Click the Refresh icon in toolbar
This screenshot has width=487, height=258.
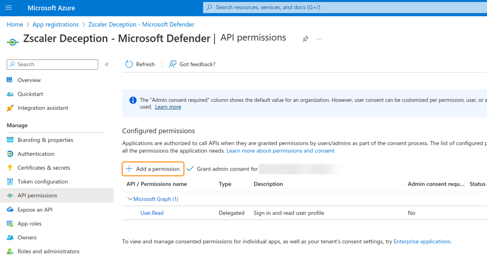(x=129, y=64)
